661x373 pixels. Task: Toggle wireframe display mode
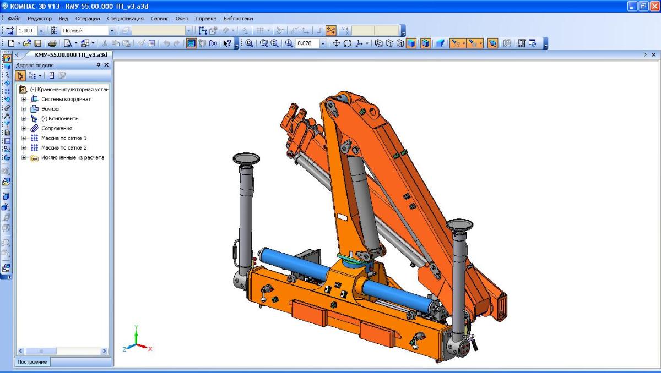tap(380, 43)
